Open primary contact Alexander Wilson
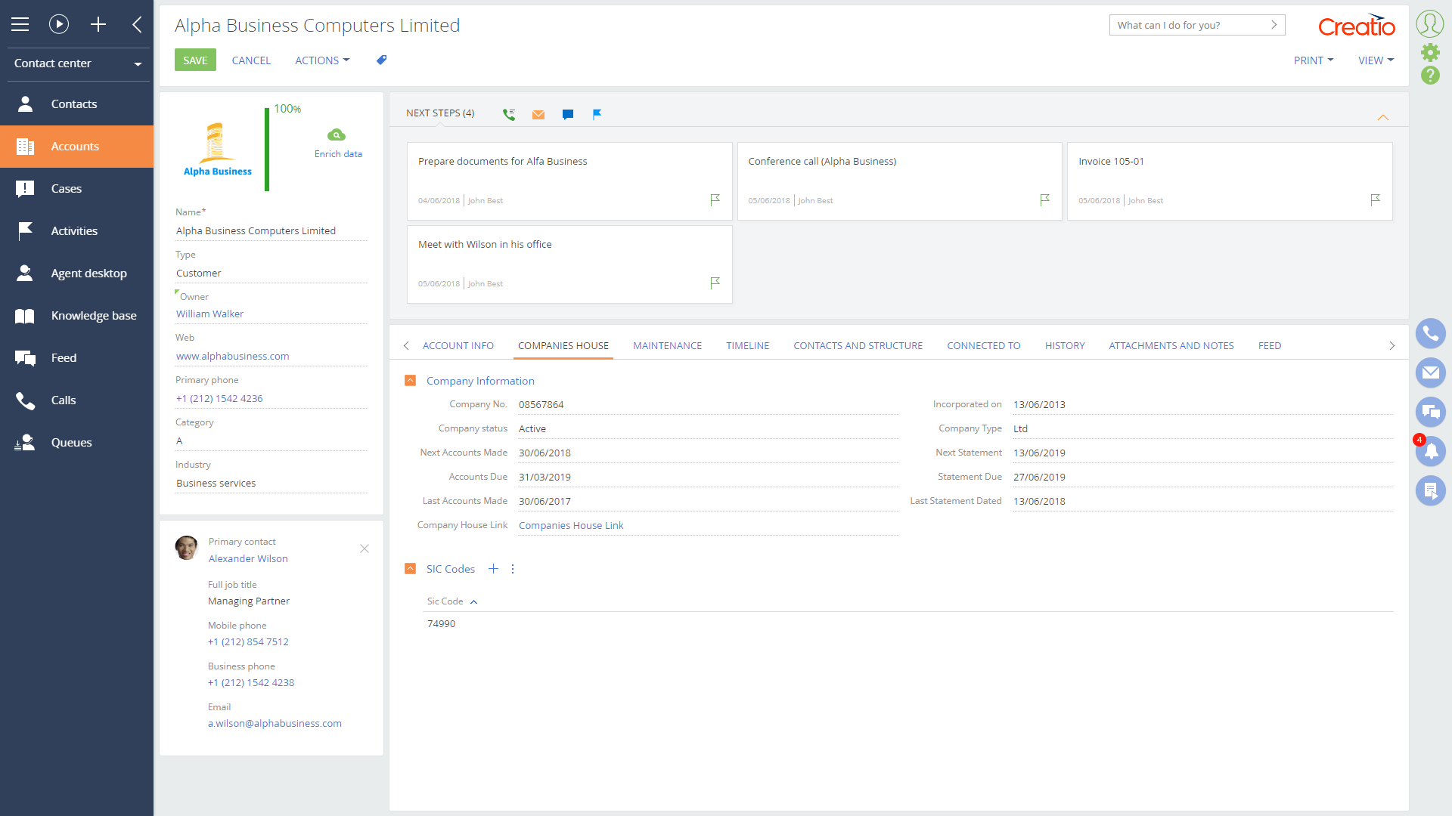Image resolution: width=1452 pixels, height=816 pixels. [x=248, y=558]
